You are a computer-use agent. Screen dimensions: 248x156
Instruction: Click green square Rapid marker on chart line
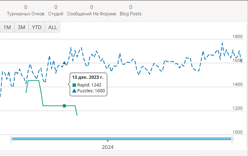65,106
